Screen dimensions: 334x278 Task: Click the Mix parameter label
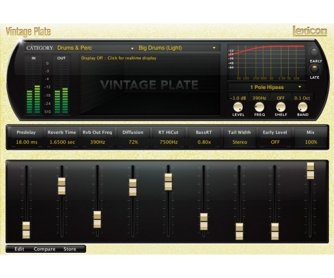pyautogui.click(x=311, y=133)
